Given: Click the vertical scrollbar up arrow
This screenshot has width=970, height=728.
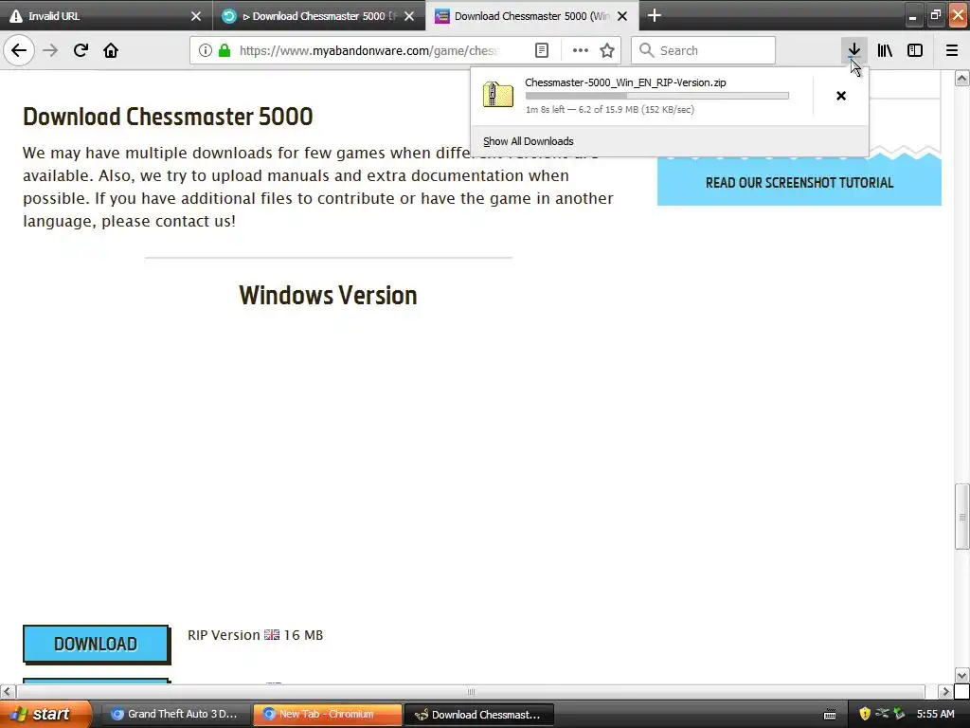Looking at the screenshot, I should coord(962,78).
